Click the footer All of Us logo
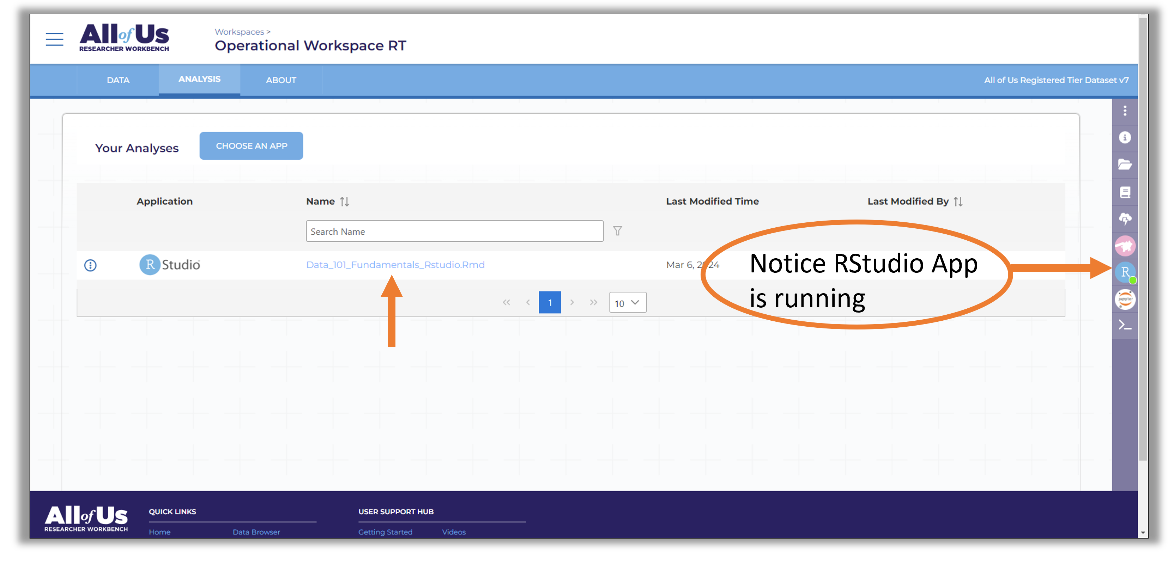1168x561 pixels. click(x=86, y=518)
